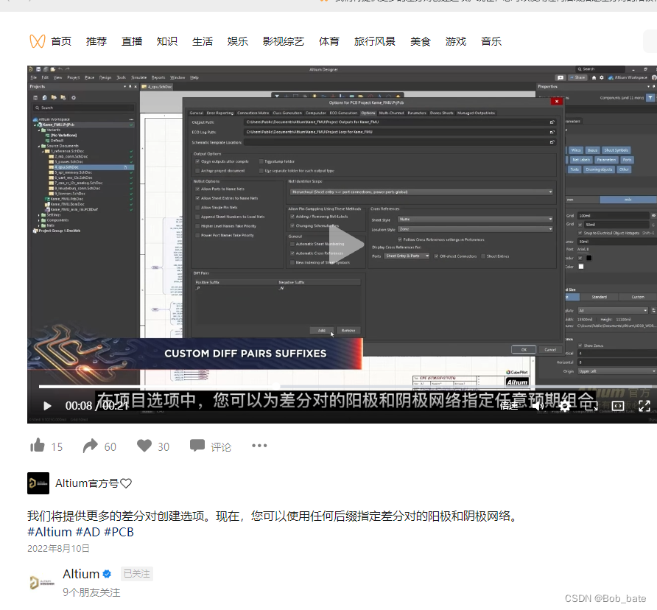Open the 体育 category
This screenshot has width=657, height=610.
pyautogui.click(x=329, y=41)
